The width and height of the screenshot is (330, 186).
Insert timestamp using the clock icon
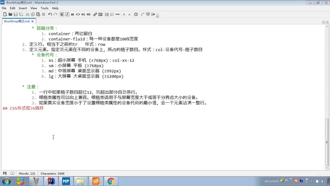(136, 14)
